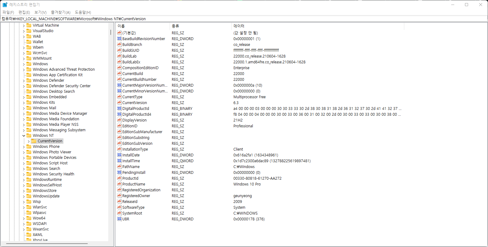This screenshot has height=247, width=488.
Task: Select the PendingInstall value name
Action: [134, 172]
